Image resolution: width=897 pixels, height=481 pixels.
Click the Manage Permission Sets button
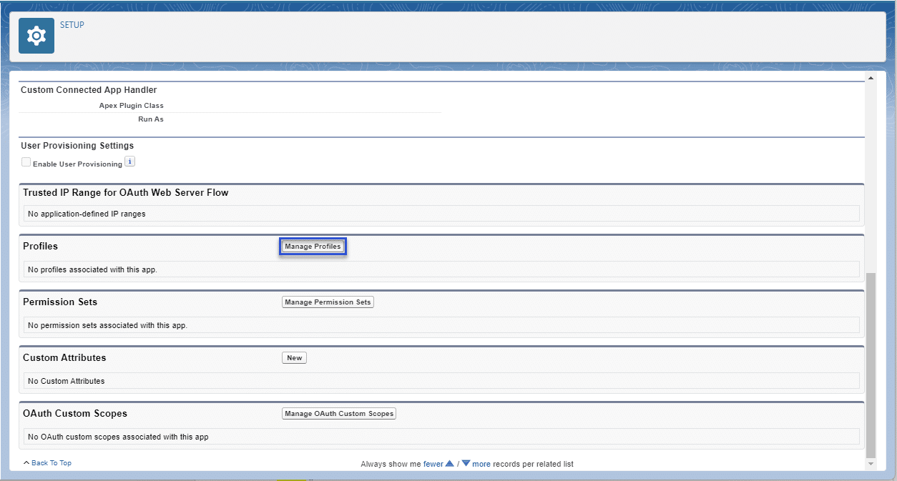[328, 302]
